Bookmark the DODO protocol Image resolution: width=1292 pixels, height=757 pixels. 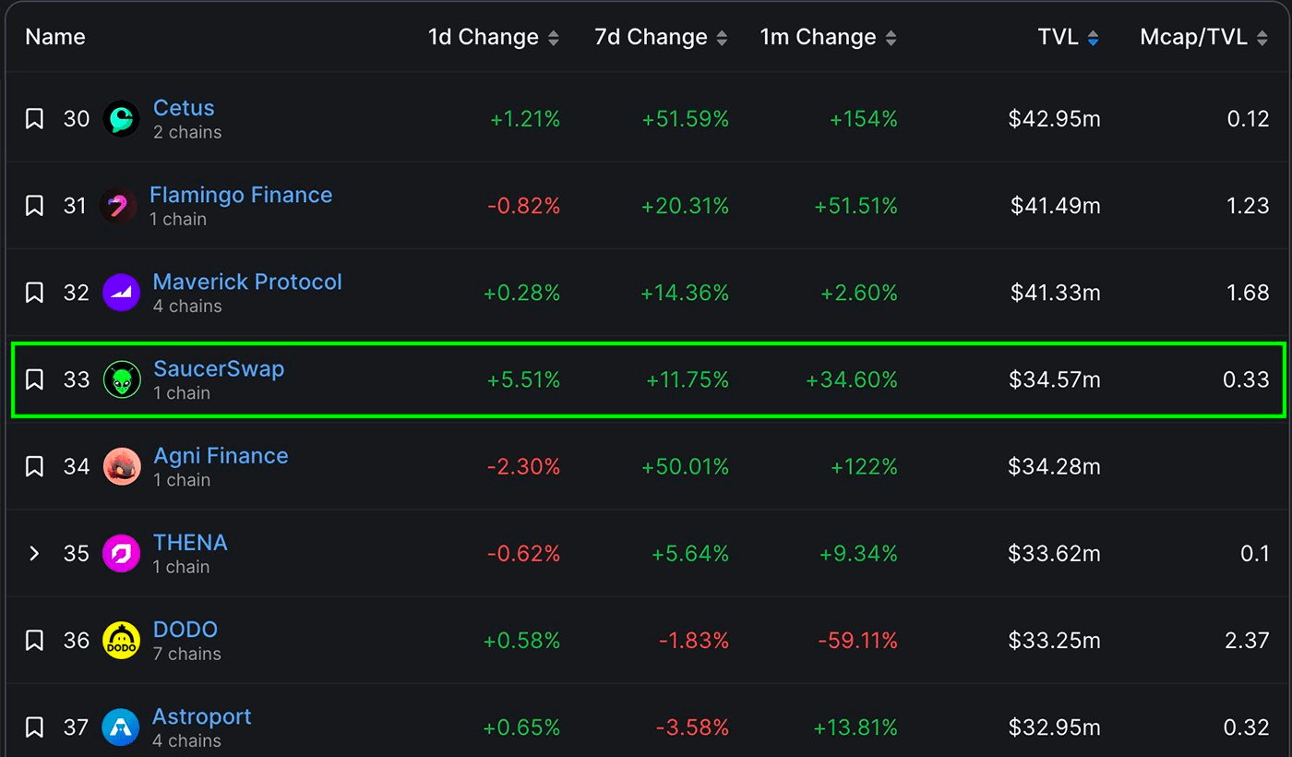pos(34,640)
